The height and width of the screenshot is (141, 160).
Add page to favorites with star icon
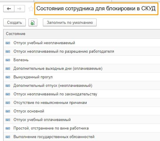tap(31, 9)
